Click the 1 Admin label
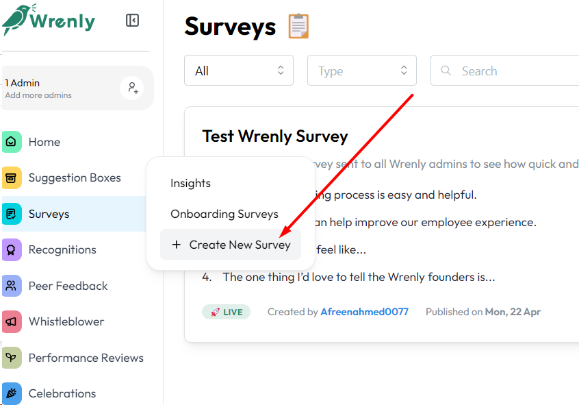Viewport: 579px width, 405px height. click(22, 83)
